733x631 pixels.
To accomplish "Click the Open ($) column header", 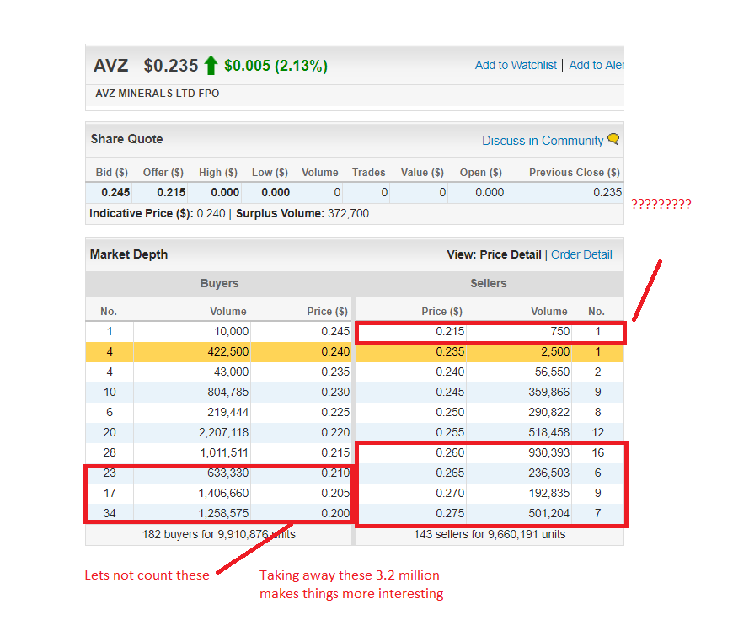I will pyautogui.click(x=481, y=173).
